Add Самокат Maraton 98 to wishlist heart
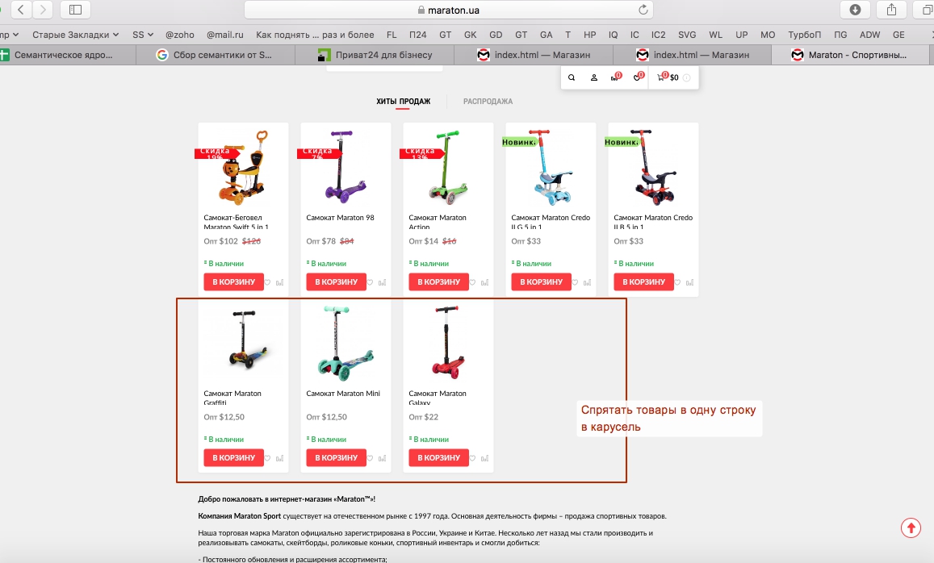Viewport: 934px width, 563px height. click(x=371, y=282)
